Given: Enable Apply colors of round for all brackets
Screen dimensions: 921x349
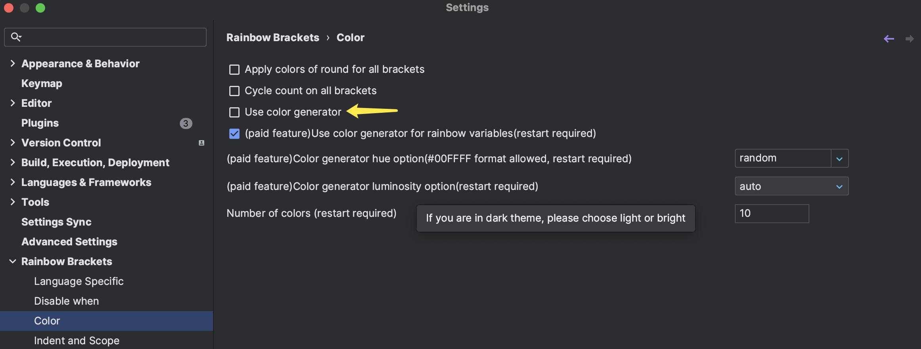Looking at the screenshot, I should [x=234, y=69].
